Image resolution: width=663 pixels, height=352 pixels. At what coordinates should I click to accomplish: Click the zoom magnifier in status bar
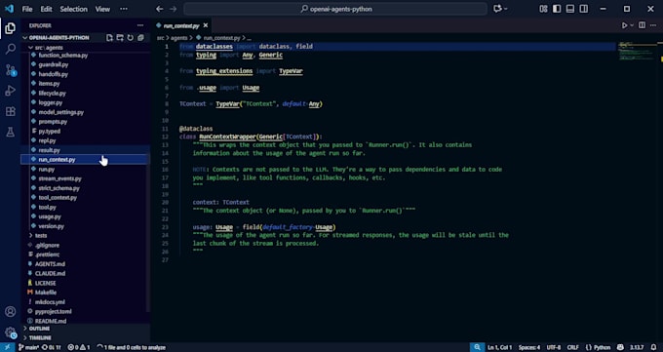pos(477,347)
